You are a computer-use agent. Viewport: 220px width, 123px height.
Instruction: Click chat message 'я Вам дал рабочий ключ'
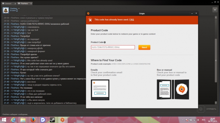click(x=39, y=94)
